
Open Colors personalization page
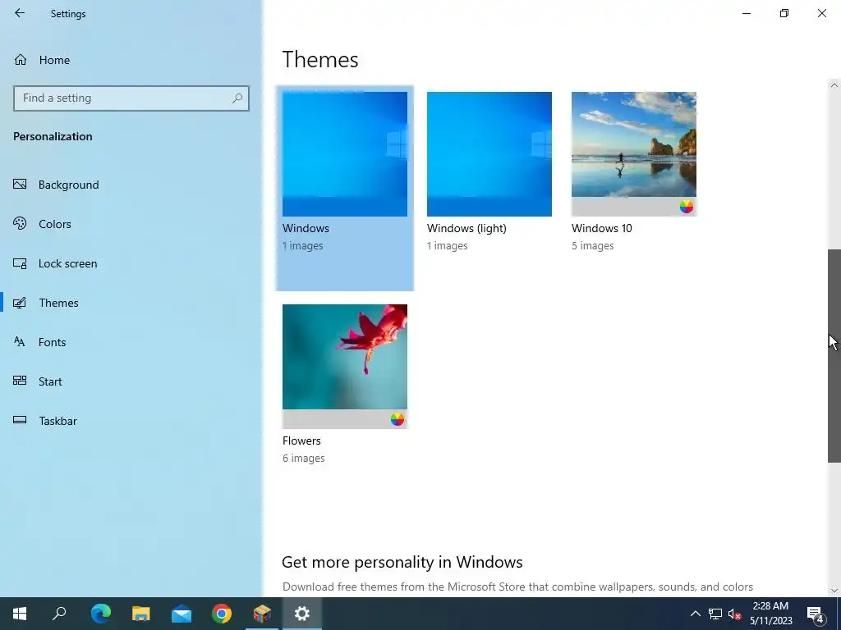click(x=54, y=224)
